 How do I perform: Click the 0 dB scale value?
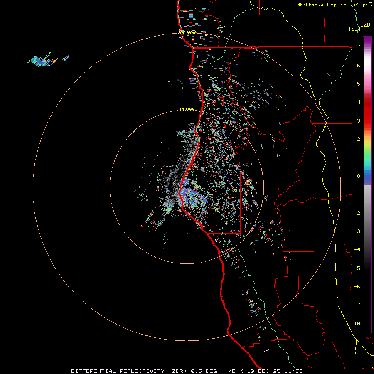click(359, 176)
